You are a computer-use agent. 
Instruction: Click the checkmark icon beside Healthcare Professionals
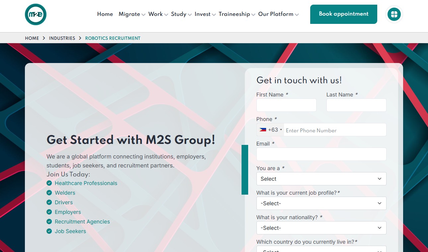tap(49, 183)
